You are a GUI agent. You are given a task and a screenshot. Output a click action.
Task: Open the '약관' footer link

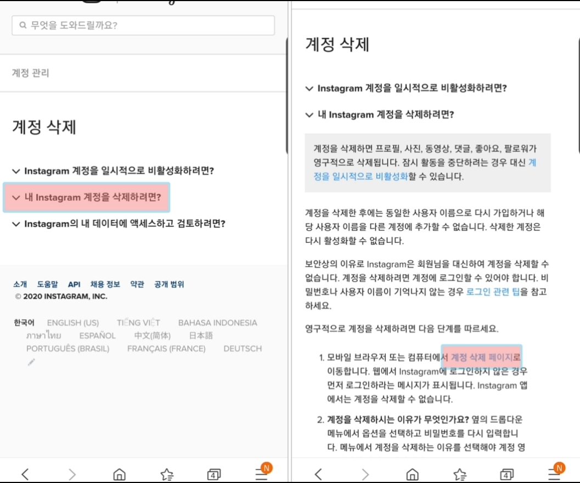click(x=137, y=284)
